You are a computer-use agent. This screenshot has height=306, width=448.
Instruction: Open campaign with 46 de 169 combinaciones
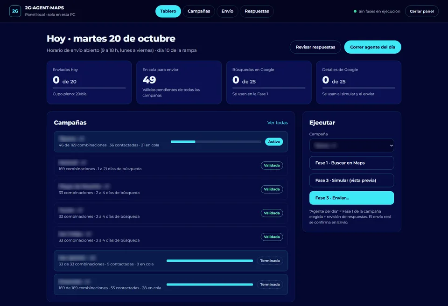171,142
